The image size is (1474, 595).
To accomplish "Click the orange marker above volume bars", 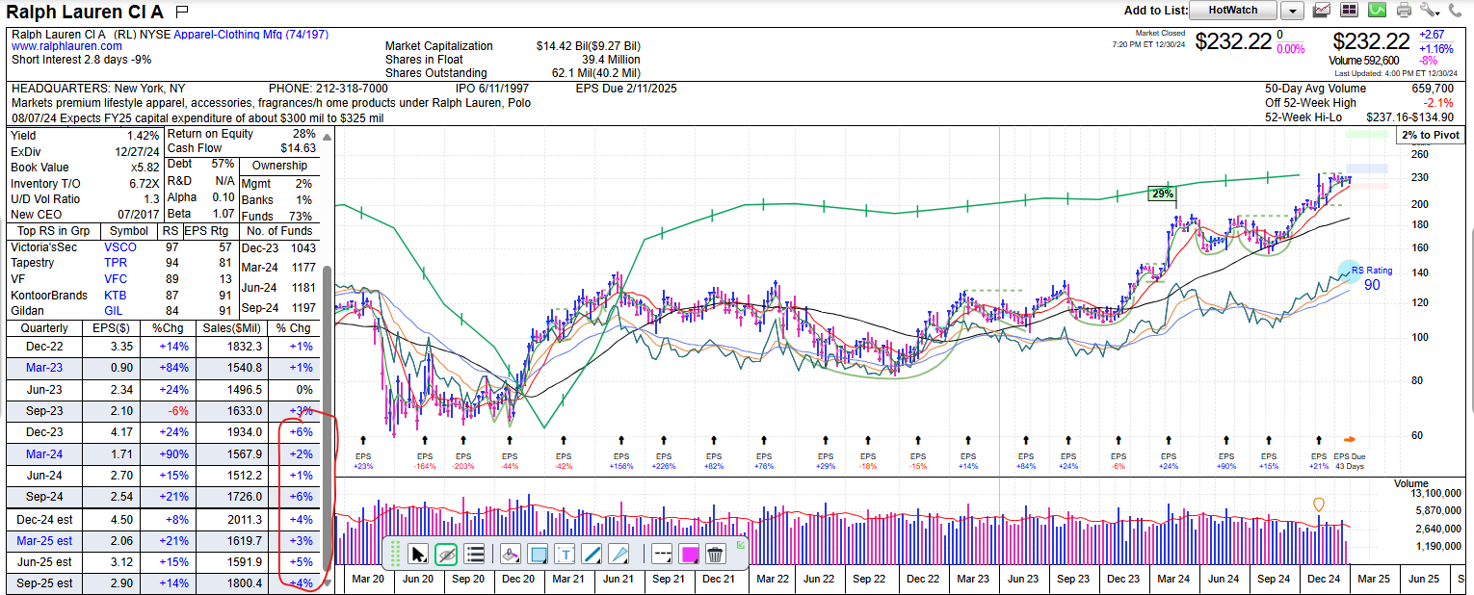I will (x=1318, y=504).
